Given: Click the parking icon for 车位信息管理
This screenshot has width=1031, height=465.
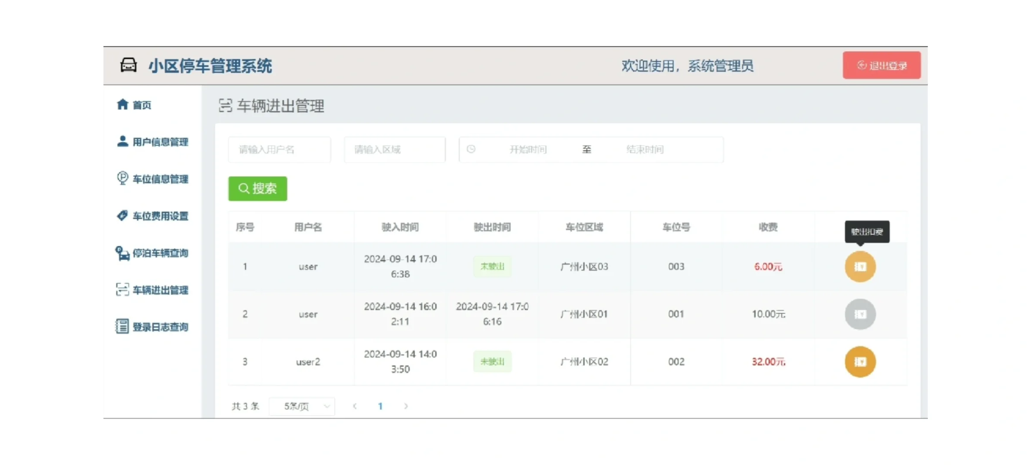Looking at the screenshot, I should (x=123, y=178).
